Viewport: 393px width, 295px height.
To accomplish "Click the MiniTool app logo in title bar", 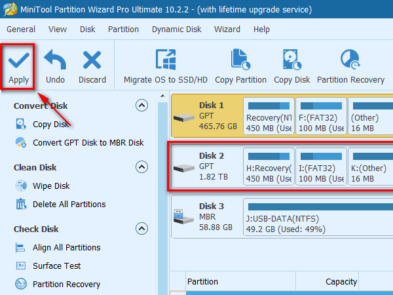I will point(10,9).
